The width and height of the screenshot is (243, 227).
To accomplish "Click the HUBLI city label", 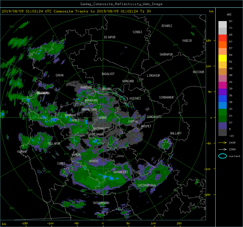I will [75, 120].
